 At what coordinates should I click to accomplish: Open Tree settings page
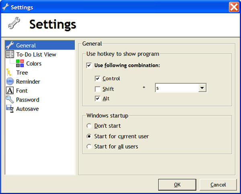pyautogui.click(x=22, y=72)
